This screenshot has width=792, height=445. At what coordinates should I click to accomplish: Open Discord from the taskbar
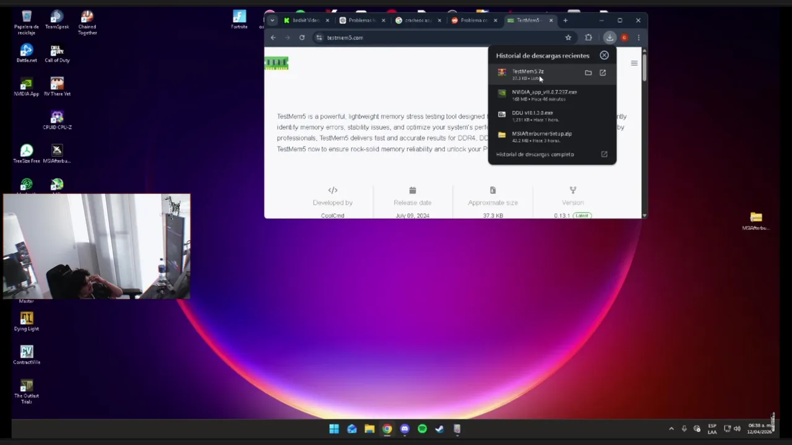(405, 429)
